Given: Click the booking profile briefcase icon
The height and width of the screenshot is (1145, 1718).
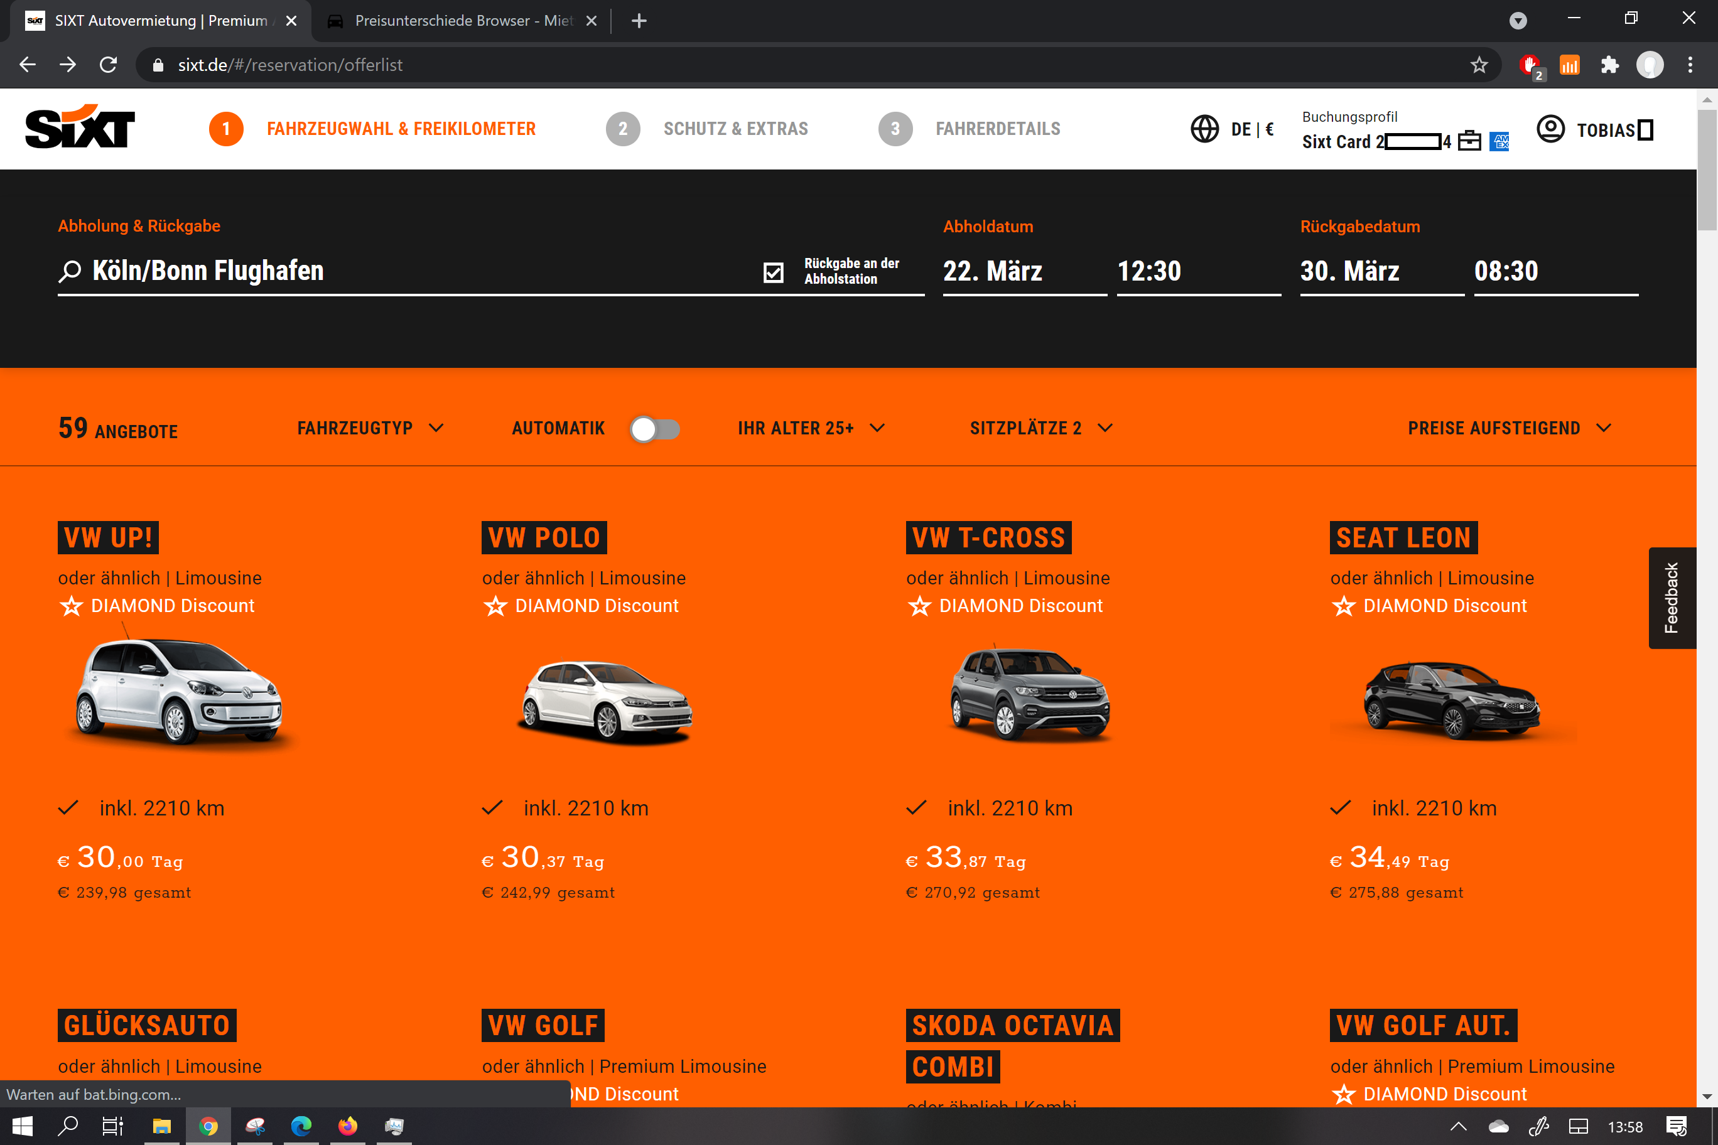Looking at the screenshot, I should coord(1469,141).
